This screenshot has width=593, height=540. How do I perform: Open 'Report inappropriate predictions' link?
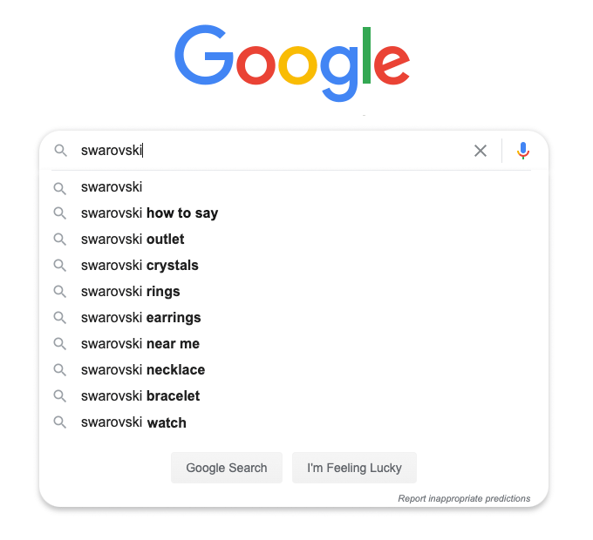pyautogui.click(x=464, y=498)
